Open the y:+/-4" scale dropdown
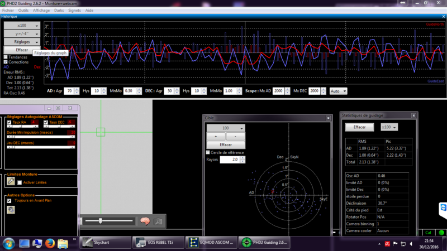Image resolution: width=447 pixels, height=251 pixels. tap(22, 33)
